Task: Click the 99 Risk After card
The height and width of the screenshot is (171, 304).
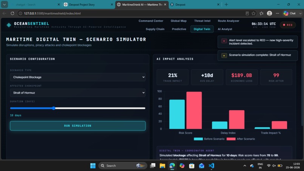Action: pos(276,77)
